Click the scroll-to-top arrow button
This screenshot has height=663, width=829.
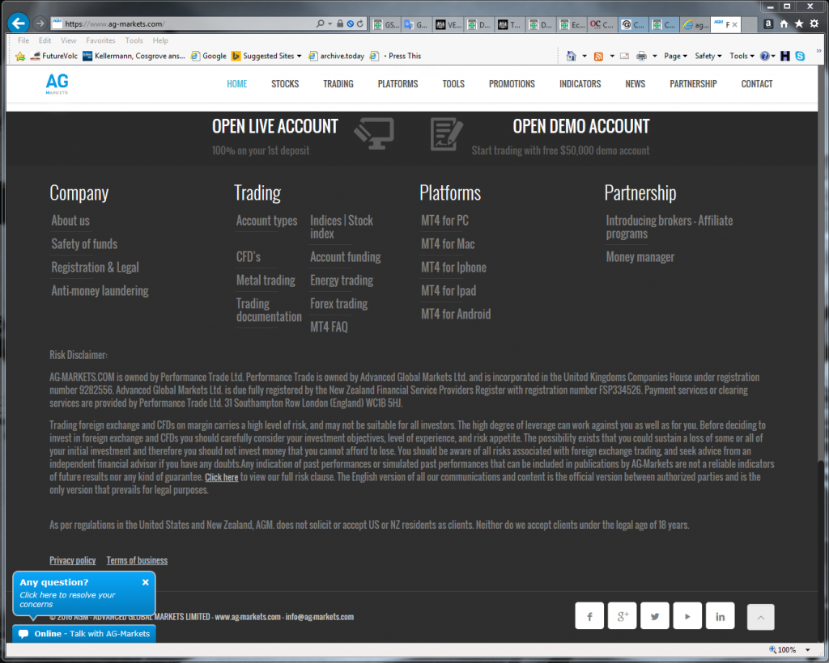[x=760, y=617]
